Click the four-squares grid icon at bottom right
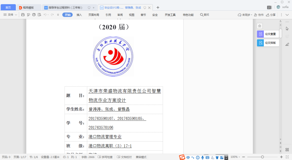Viewport: 292px width, 160px height. coord(287,150)
